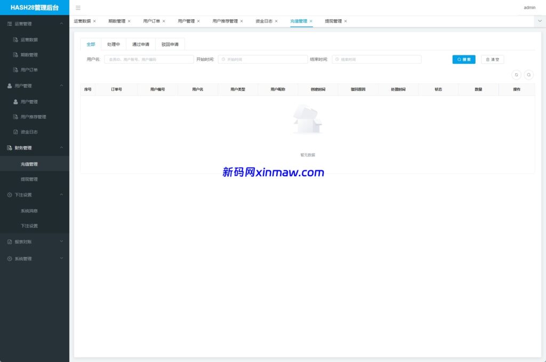This screenshot has width=546, height=362.
Task: Open 期数管理 from the sidebar
Action: click(x=33, y=54)
